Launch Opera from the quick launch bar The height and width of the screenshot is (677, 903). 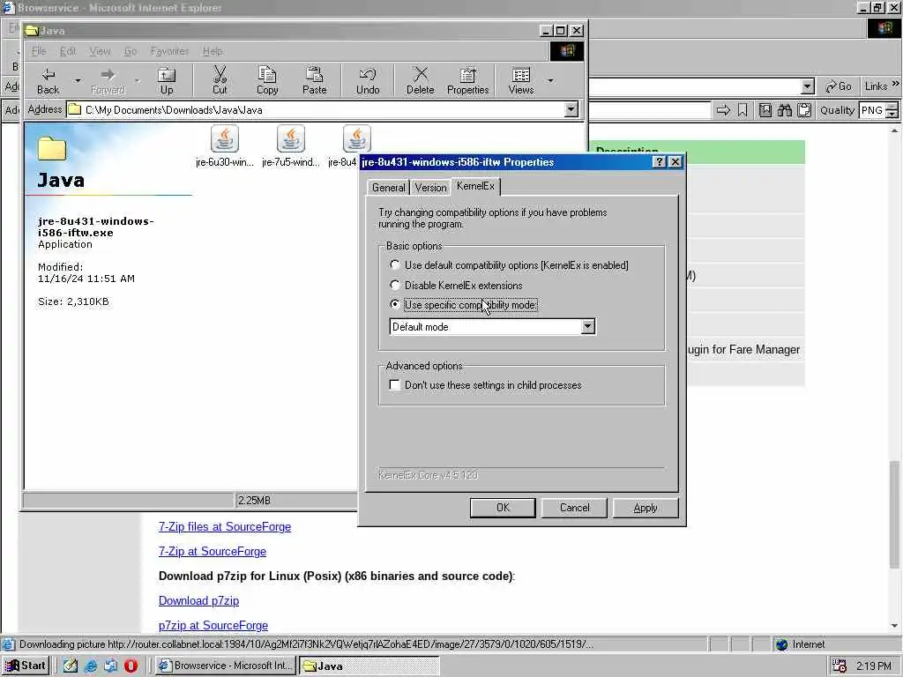pyautogui.click(x=131, y=666)
